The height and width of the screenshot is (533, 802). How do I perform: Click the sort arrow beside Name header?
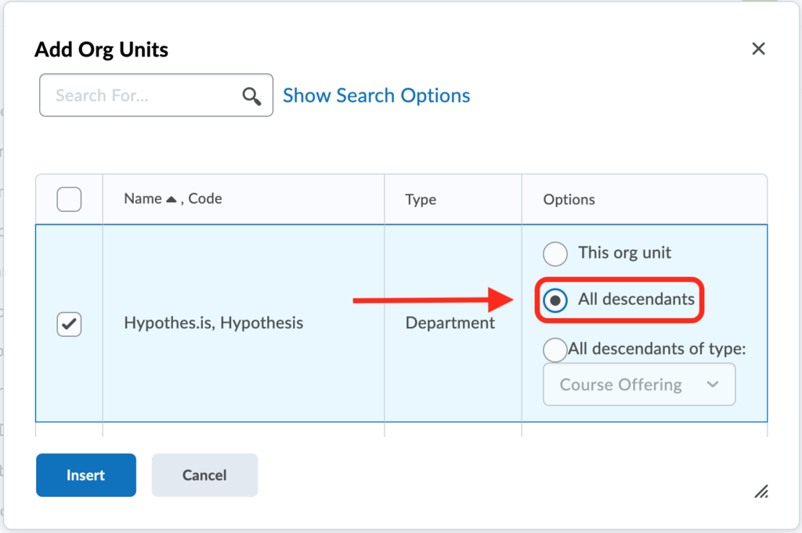pos(171,198)
